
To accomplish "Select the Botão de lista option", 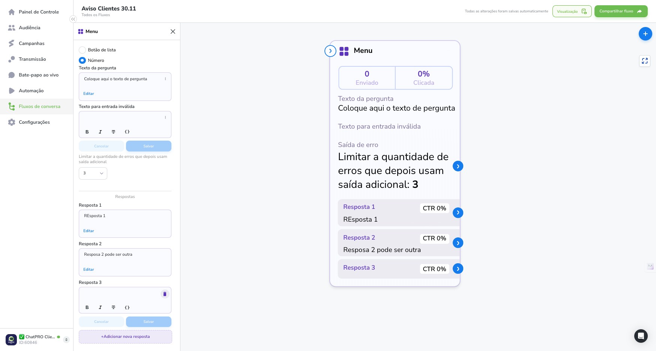I will point(82,50).
